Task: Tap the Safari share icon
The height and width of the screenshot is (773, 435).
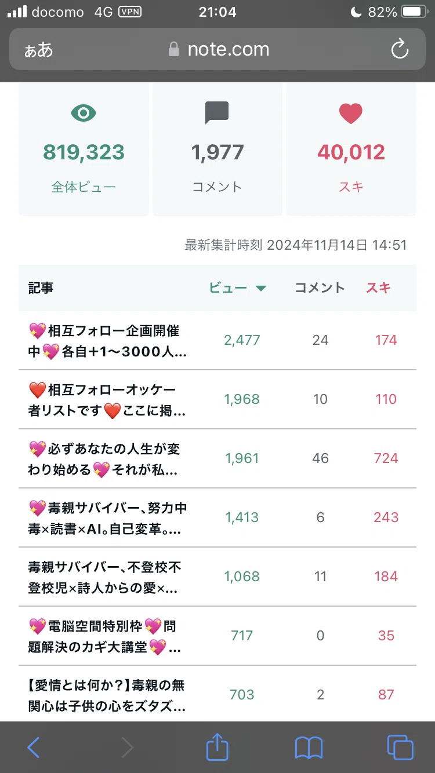Action: tap(217, 747)
